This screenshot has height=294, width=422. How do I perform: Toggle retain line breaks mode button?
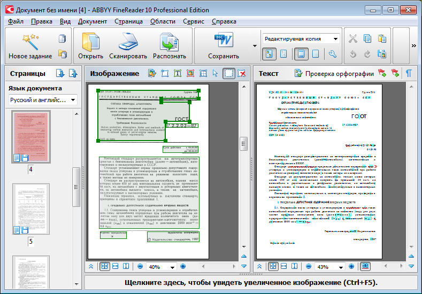point(301,54)
